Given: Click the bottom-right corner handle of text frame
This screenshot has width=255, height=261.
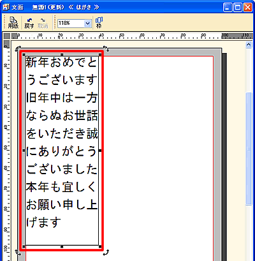Looking at the screenshot, I should pos(100,246).
